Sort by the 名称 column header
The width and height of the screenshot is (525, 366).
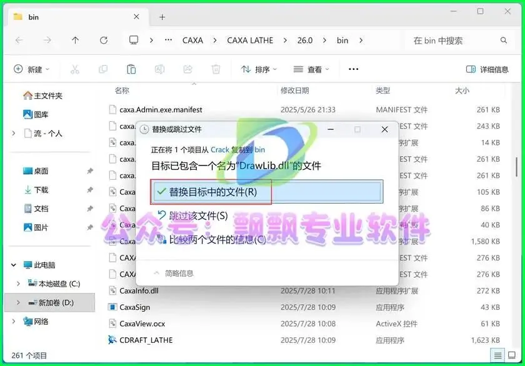pyautogui.click(x=122, y=91)
